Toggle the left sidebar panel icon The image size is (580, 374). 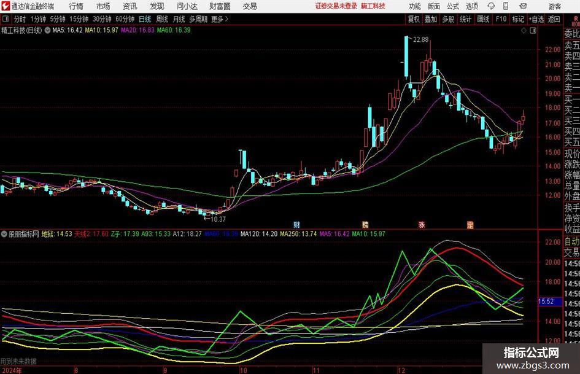6,19
